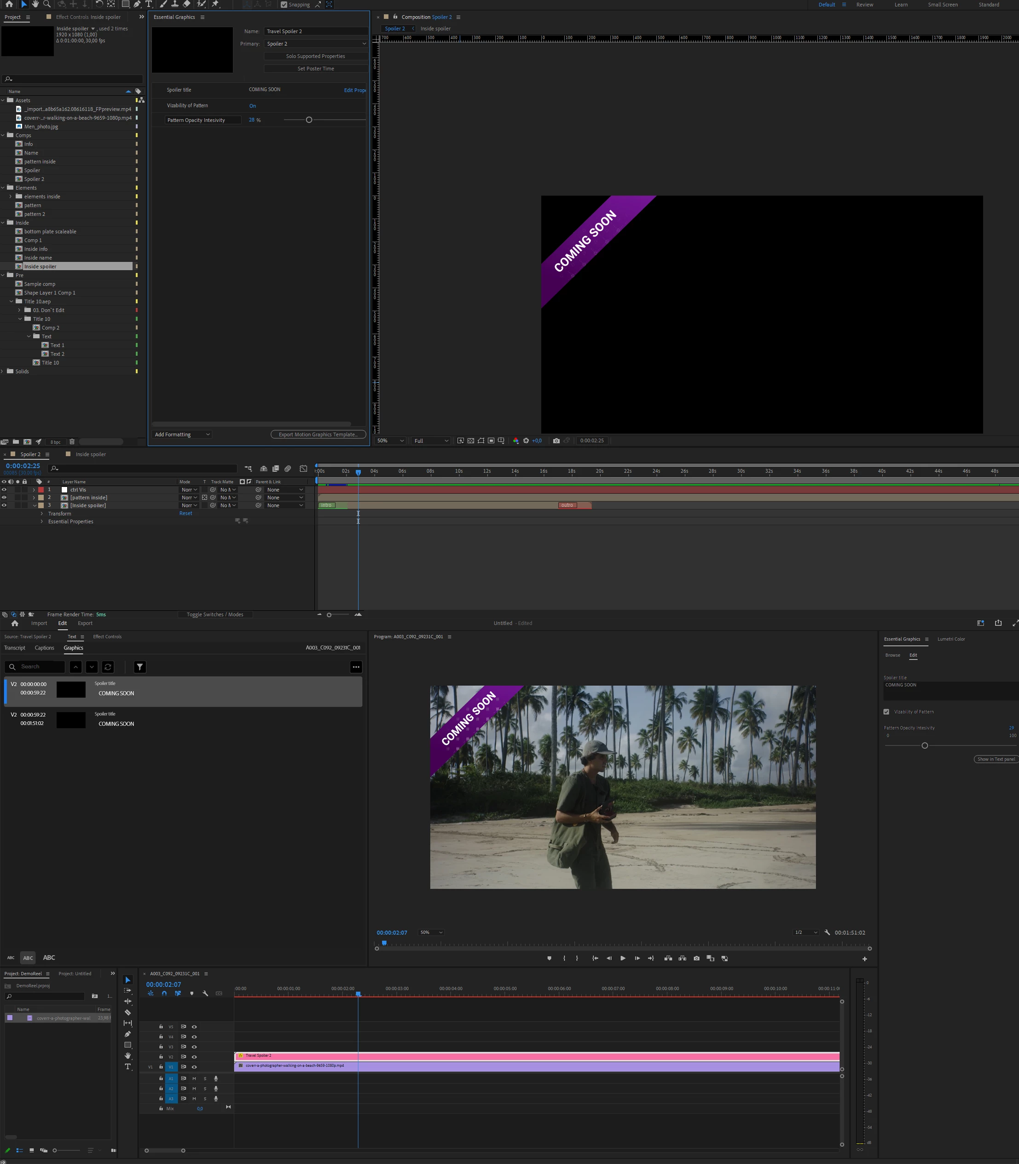Open timeline display settings wrench
1019x1164 pixels.
[x=205, y=993]
